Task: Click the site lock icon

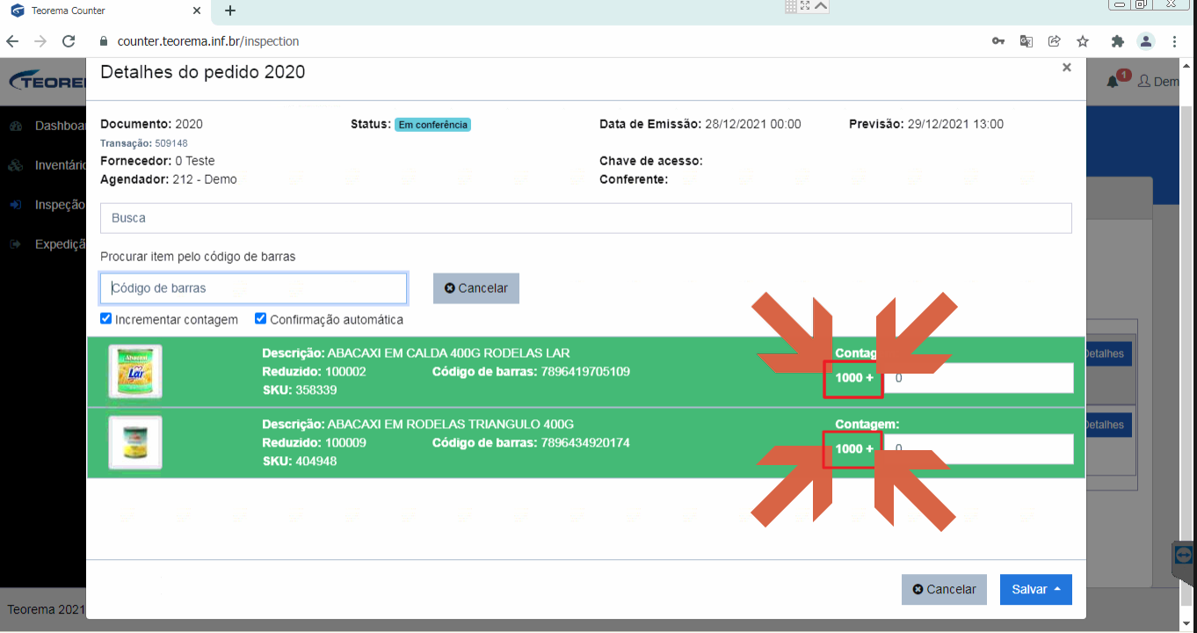Action: pyautogui.click(x=103, y=41)
